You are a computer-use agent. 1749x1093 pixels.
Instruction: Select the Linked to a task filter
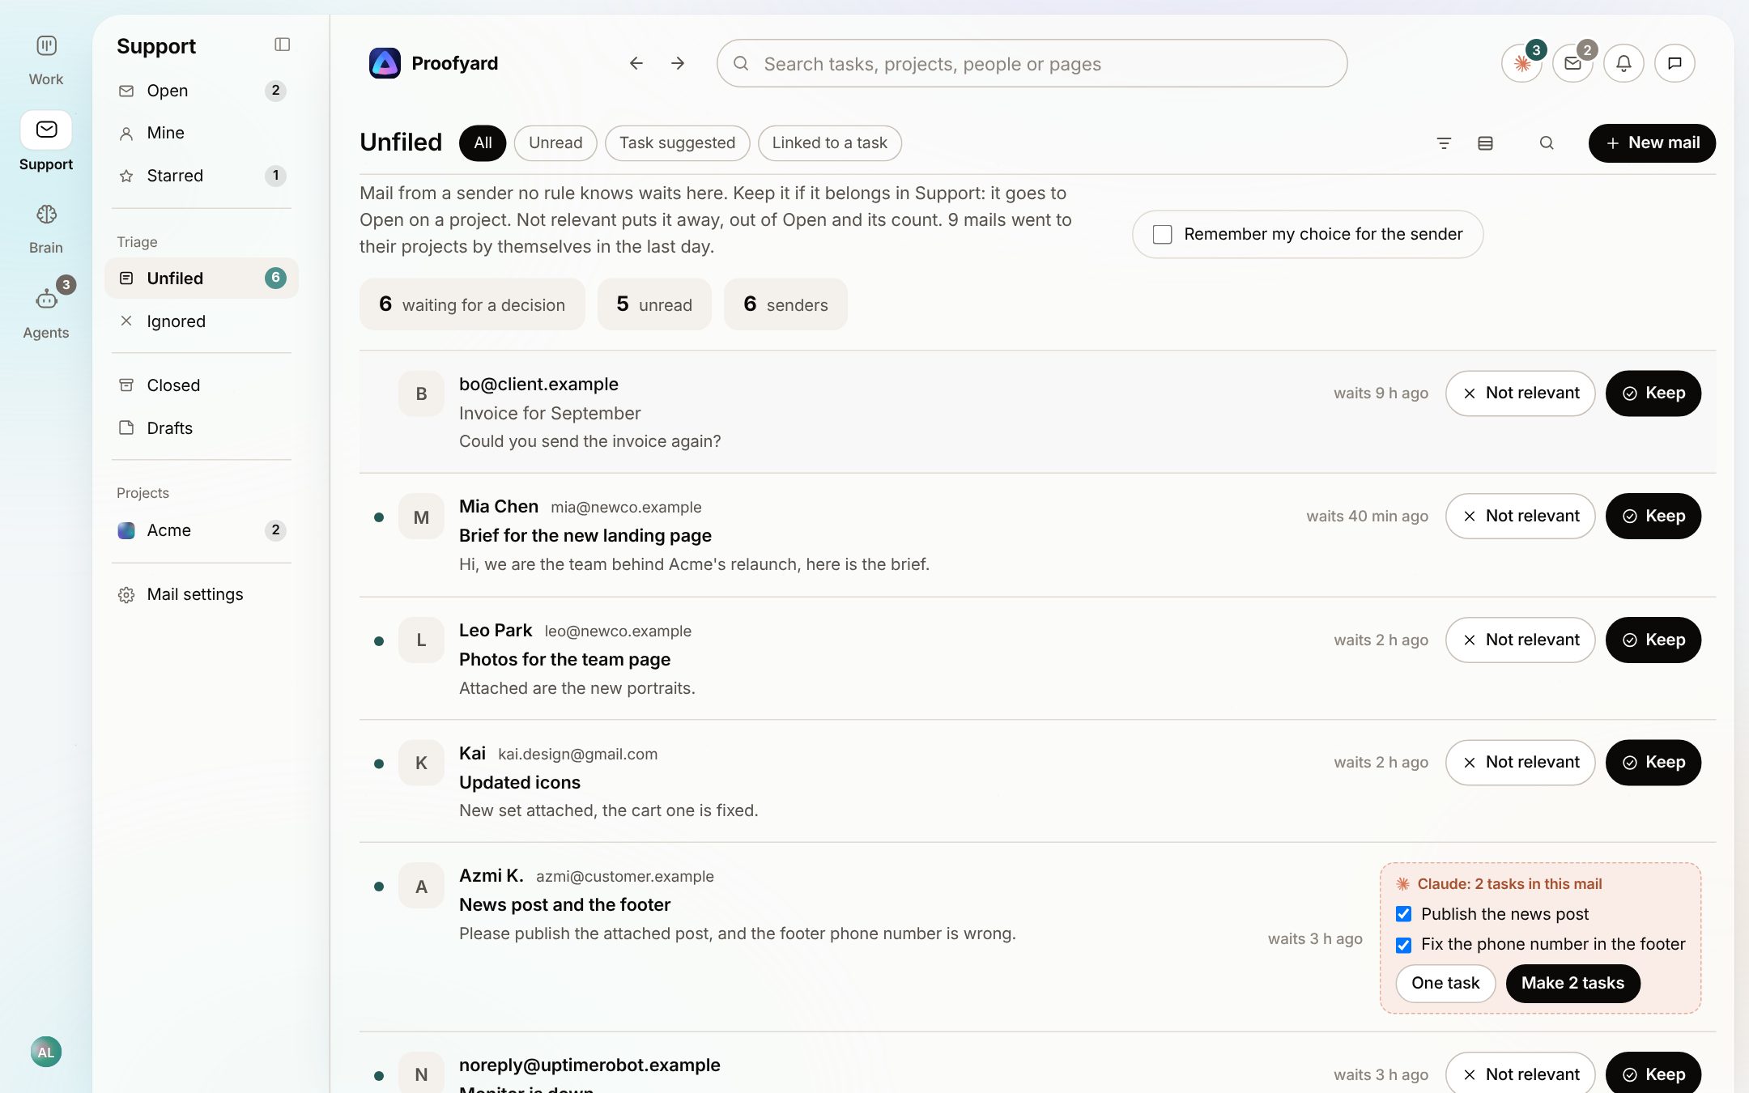829,143
